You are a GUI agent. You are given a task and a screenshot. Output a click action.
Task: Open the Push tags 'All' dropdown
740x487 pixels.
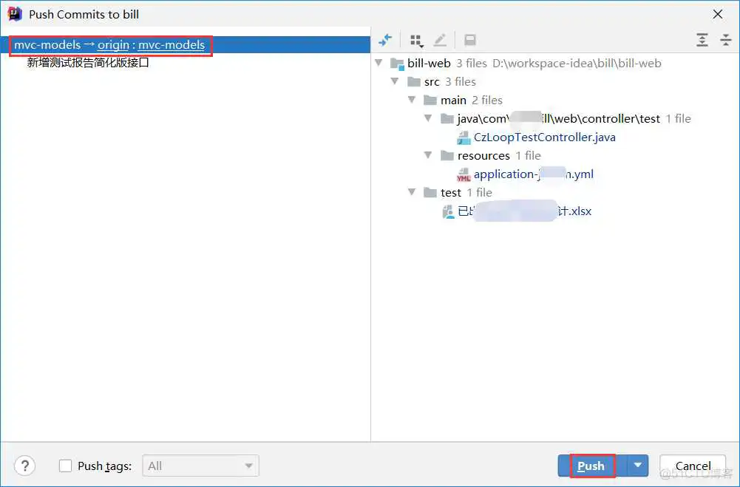pyautogui.click(x=200, y=466)
